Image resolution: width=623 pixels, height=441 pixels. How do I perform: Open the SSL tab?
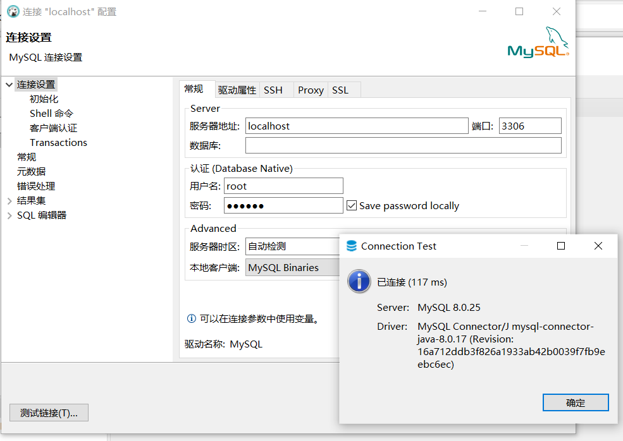342,89
